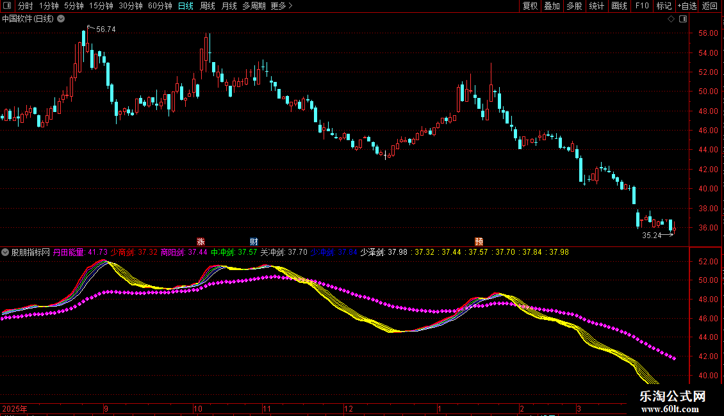Add the stock via +自选
The image size is (724, 416).
coord(686,6)
